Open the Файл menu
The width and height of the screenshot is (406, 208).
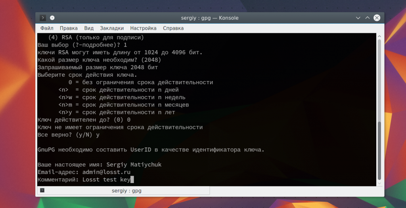coord(47,28)
